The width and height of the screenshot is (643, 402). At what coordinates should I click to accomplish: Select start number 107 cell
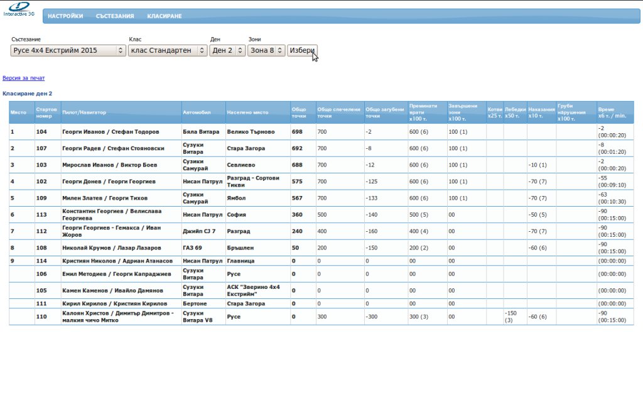click(41, 148)
